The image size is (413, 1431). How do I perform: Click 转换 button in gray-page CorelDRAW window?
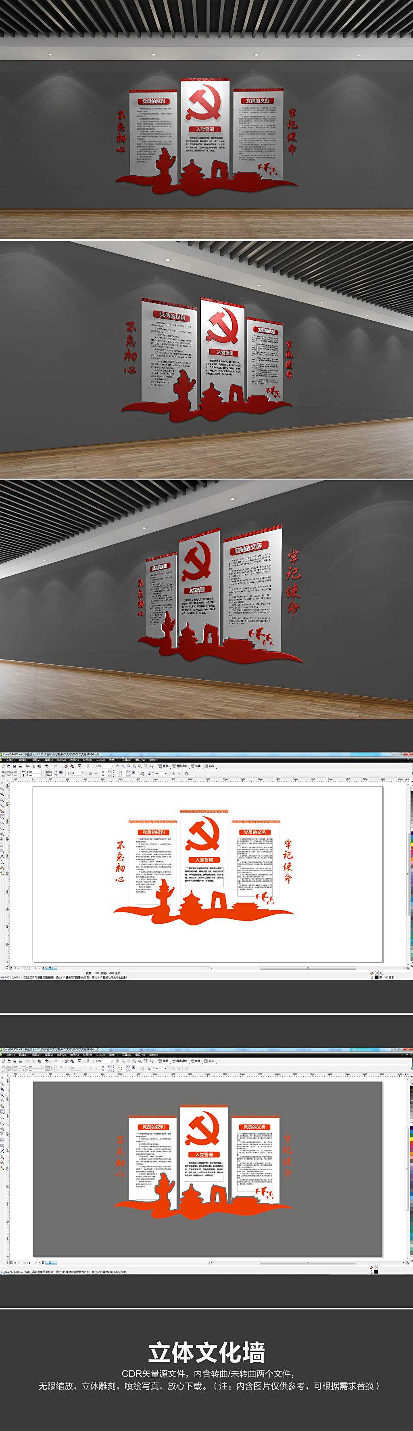196,1061
